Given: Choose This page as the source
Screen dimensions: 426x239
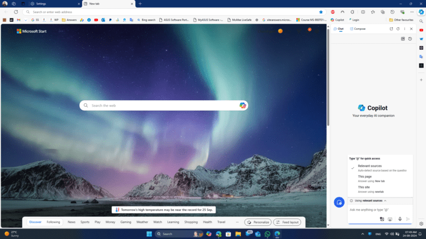Looking at the screenshot, I should [364, 176].
